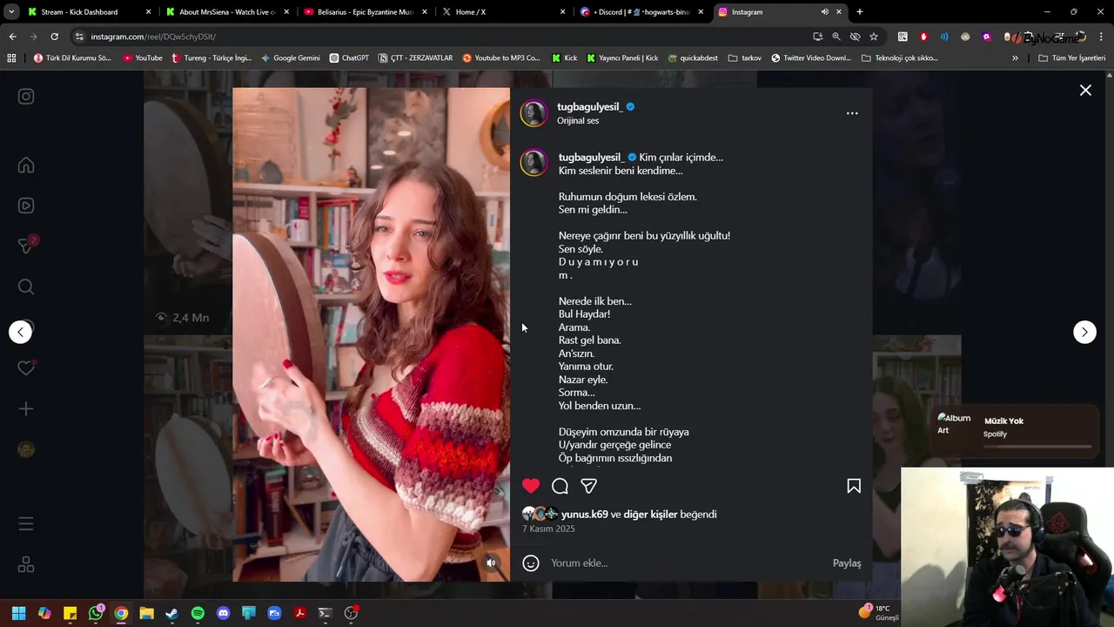Click the Spotify widget progress bar

pos(1037,446)
